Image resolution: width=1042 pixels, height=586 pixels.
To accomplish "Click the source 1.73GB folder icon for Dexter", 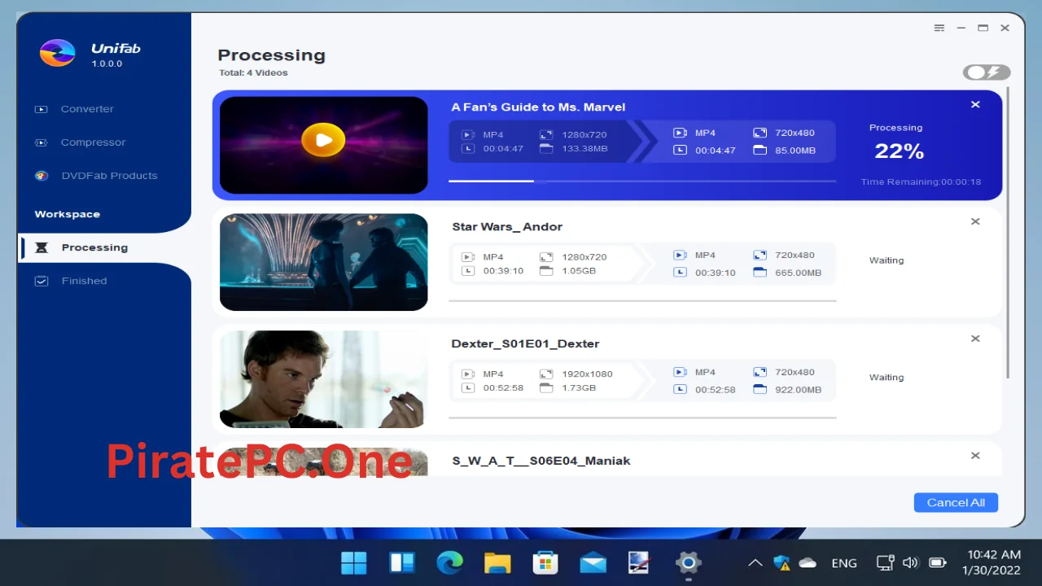I will click(x=545, y=388).
